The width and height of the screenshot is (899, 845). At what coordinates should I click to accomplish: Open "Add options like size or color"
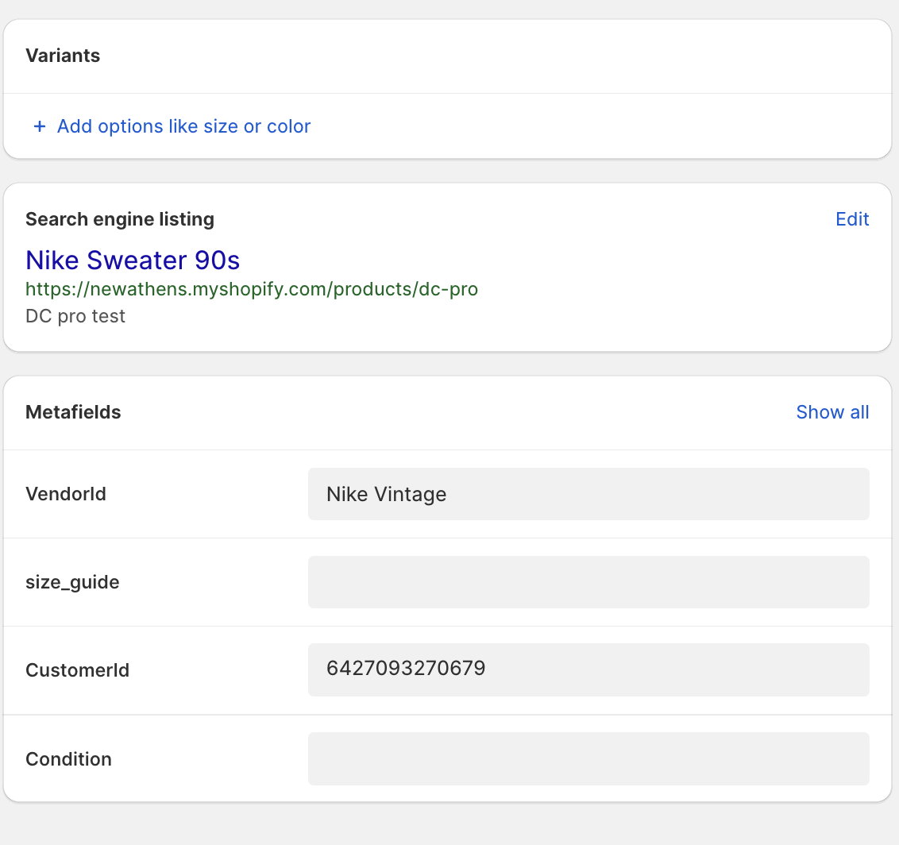tap(183, 126)
